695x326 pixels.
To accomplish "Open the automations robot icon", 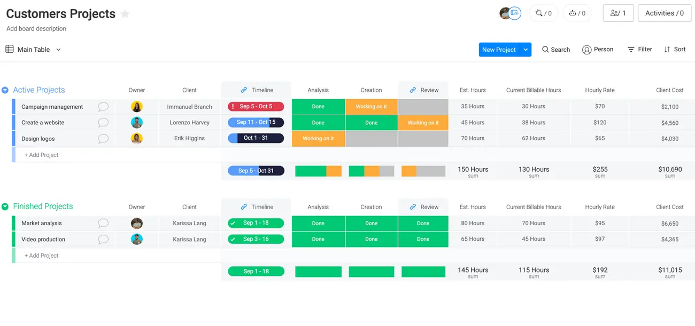I will click(573, 13).
